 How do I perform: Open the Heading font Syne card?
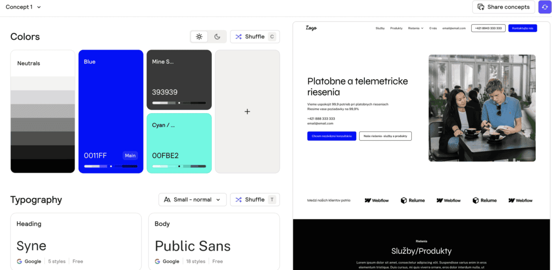pyautogui.click(x=76, y=241)
